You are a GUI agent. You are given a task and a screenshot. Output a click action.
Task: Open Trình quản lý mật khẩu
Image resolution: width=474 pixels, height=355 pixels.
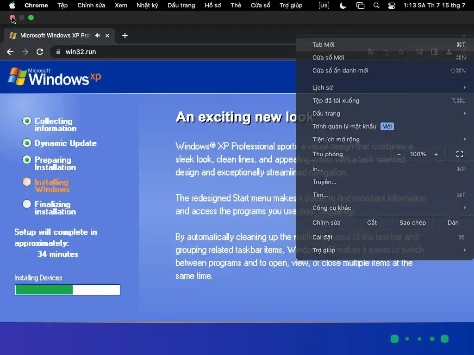click(x=385, y=127)
